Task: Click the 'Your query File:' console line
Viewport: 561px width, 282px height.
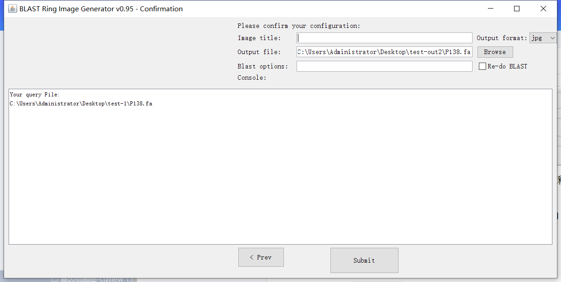Action: point(35,95)
